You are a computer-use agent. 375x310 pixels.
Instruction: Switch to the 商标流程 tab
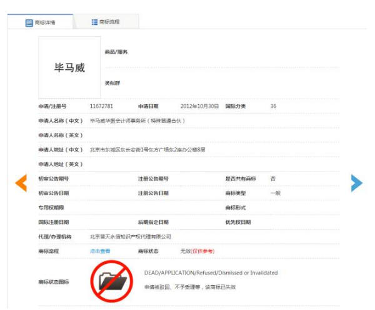coord(106,22)
